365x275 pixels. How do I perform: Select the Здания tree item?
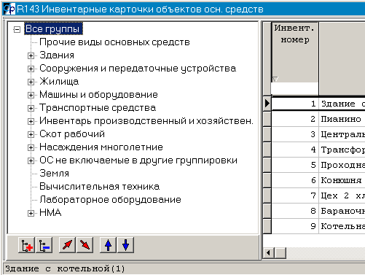(x=57, y=55)
